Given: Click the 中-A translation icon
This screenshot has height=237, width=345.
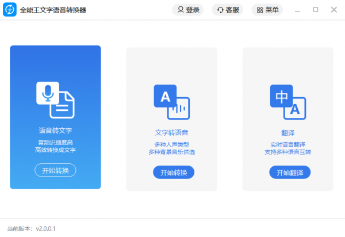Looking at the screenshot, I should 288,102.
